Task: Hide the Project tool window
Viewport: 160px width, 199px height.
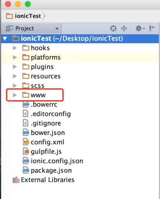Action: click(152, 28)
